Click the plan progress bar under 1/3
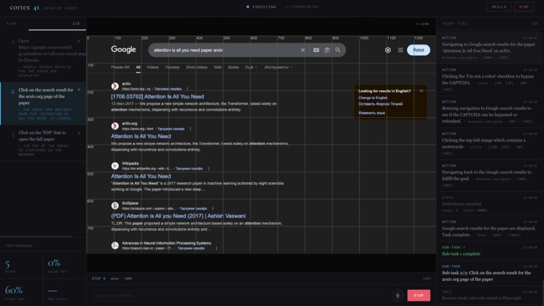The width and height of the screenshot is (544, 306). pos(57,30)
